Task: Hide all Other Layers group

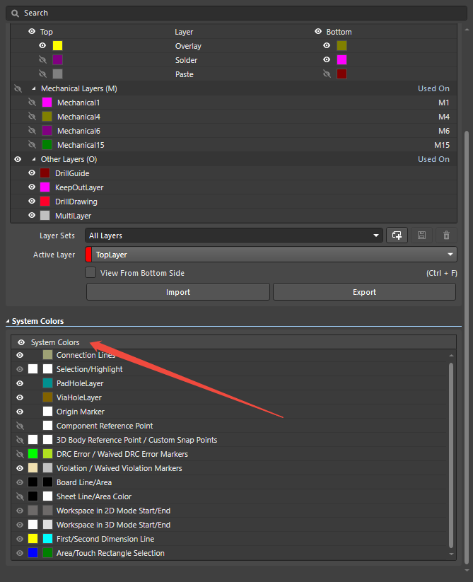Action: pos(18,159)
